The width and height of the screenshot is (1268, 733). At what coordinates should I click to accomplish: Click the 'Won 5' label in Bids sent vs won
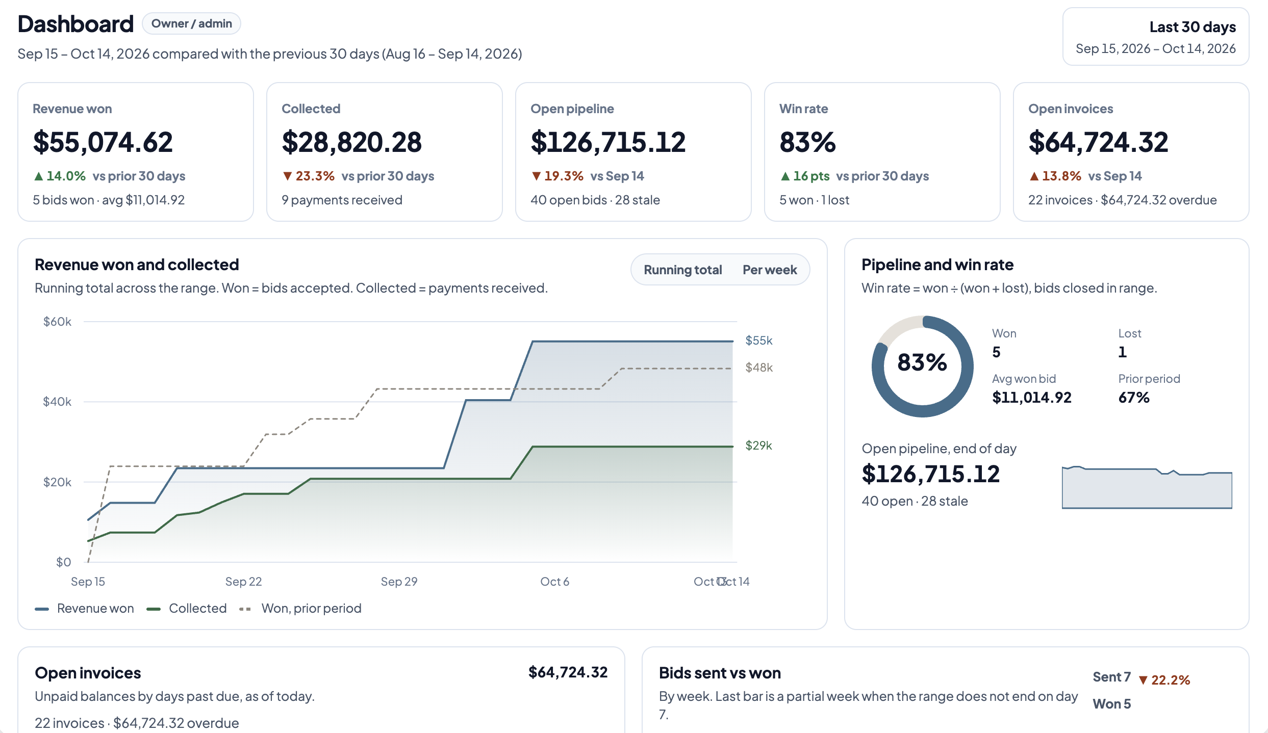click(1111, 704)
